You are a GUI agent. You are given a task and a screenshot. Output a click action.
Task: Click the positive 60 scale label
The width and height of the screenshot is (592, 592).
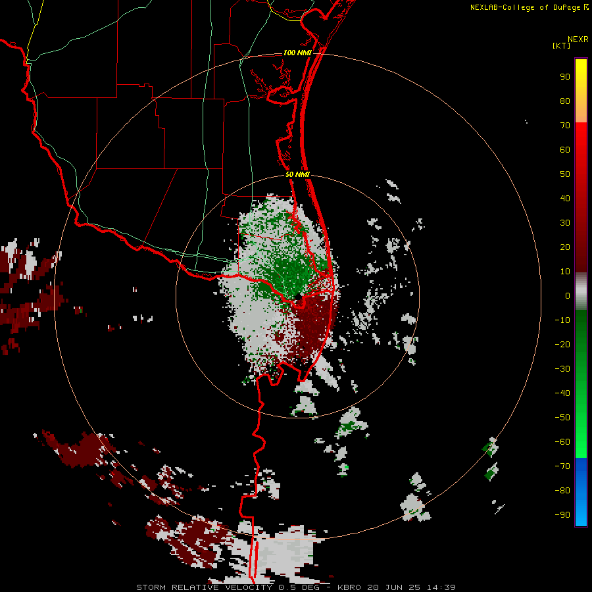565,150
